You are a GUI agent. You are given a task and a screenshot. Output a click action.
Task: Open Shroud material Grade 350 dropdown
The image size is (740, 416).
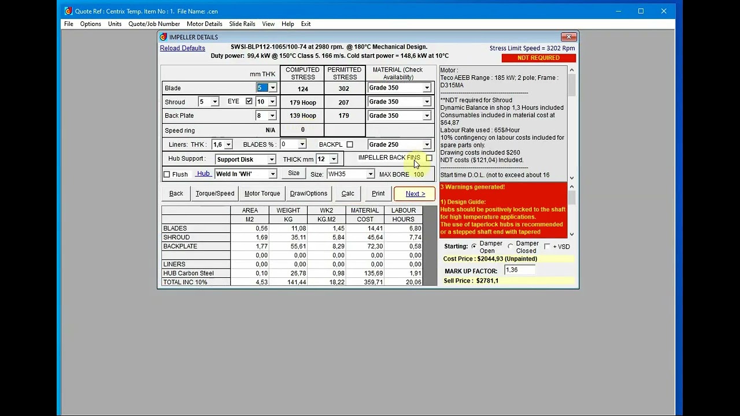[427, 102]
